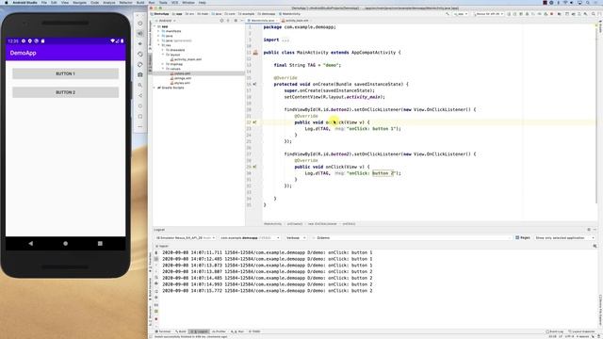This screenshot has height=339, width=603.
Task: Click MainActivity breadcrumb below editor
Action: [x=272, y=224]
